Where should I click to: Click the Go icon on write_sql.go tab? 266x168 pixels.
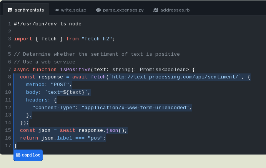coord(57,10)
